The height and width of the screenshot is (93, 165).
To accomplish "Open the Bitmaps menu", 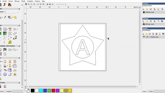I will [17, 1].
